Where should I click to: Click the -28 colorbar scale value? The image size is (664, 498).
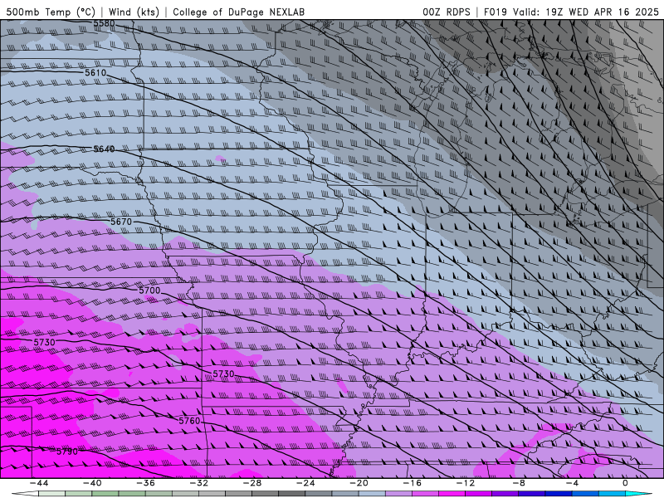point(252,483)
